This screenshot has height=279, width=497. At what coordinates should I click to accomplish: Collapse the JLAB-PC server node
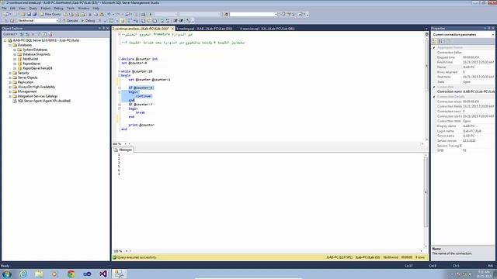[5, 40]
